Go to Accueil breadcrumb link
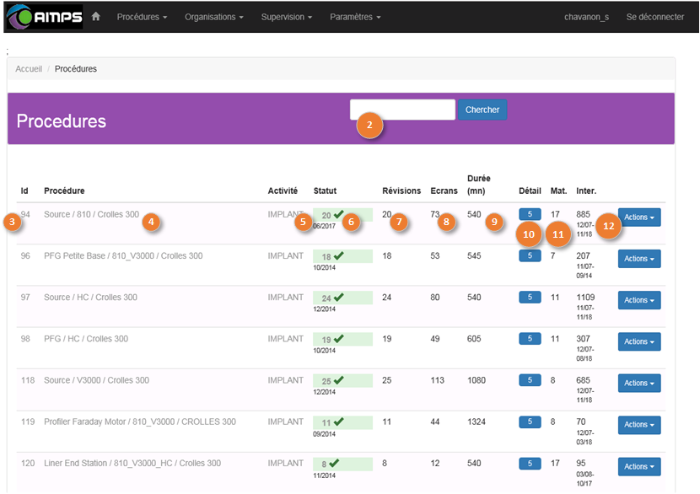Screen dimensions: 700x494 pyautogui.click(x=29, y=69)
